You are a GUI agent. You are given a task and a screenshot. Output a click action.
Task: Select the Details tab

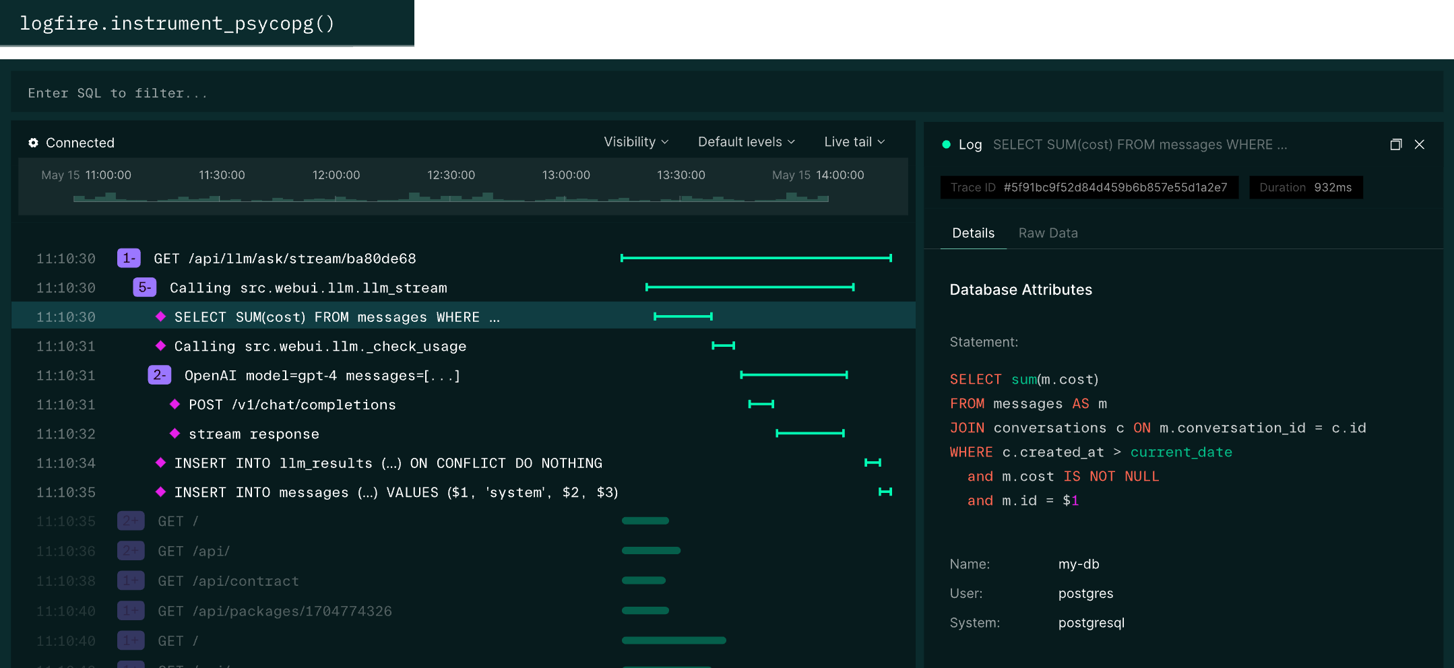pos(973,232)
